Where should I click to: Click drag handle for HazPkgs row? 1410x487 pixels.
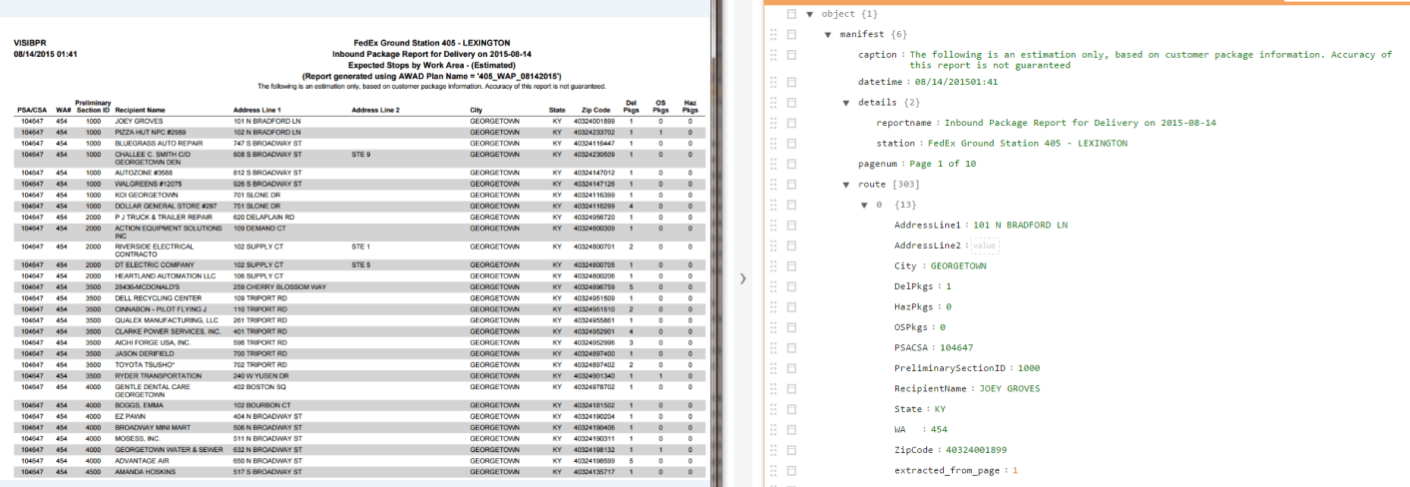773,306
